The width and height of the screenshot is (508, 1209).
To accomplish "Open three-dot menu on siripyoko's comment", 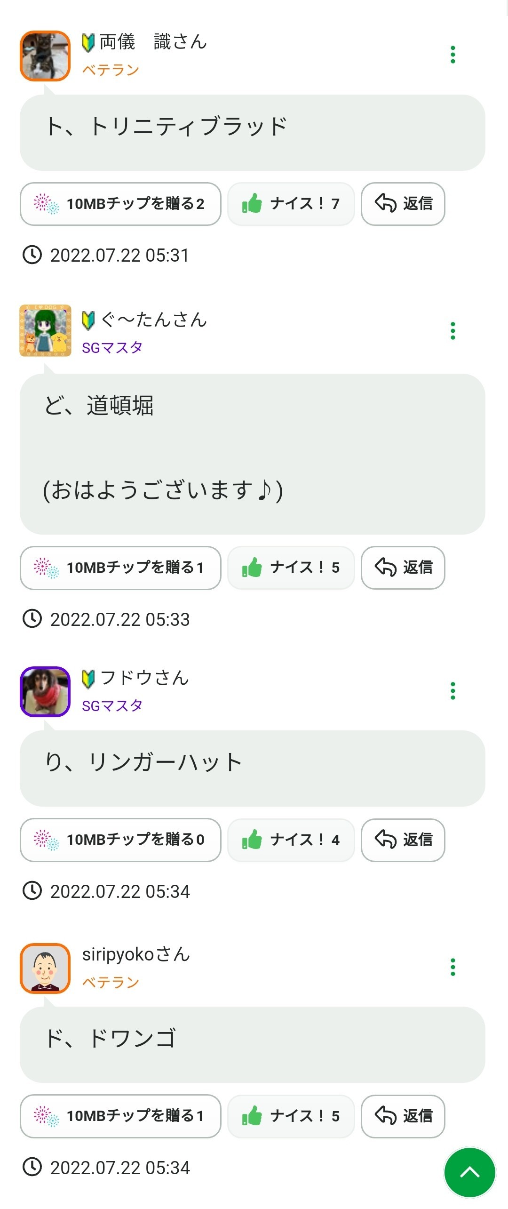I will tap(452, 967).
